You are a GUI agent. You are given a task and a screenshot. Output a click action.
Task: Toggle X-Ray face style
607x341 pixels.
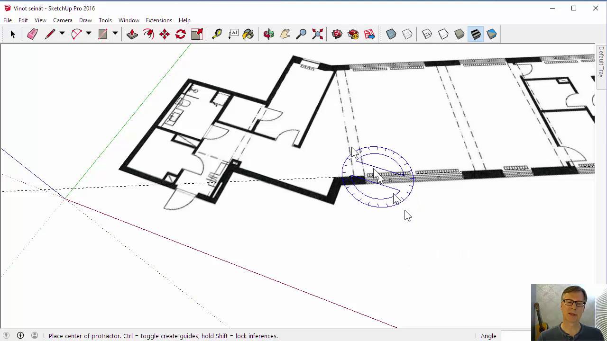point(391,34)
